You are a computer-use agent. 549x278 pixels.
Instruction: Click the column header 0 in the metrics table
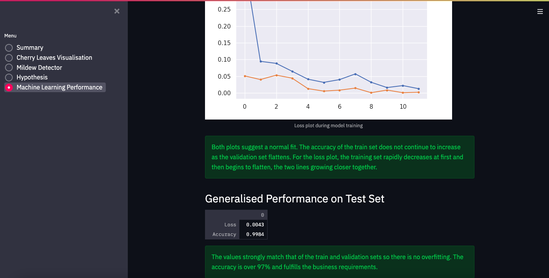click(x=263, y=214)
